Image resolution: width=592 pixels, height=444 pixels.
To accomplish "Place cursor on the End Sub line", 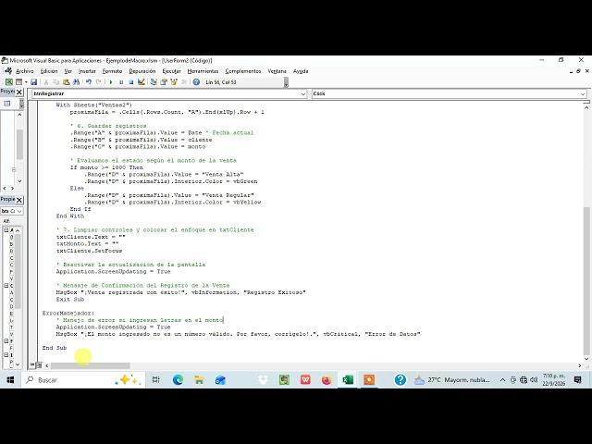I will pos(55,348).
